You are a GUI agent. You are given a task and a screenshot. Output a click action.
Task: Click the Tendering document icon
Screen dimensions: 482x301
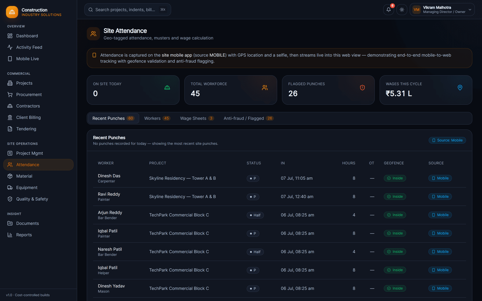10,129
